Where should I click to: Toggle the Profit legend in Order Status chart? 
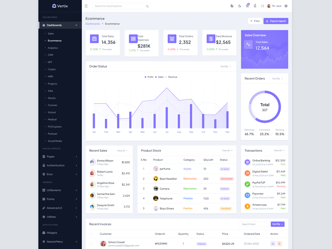tap(149, 77)
